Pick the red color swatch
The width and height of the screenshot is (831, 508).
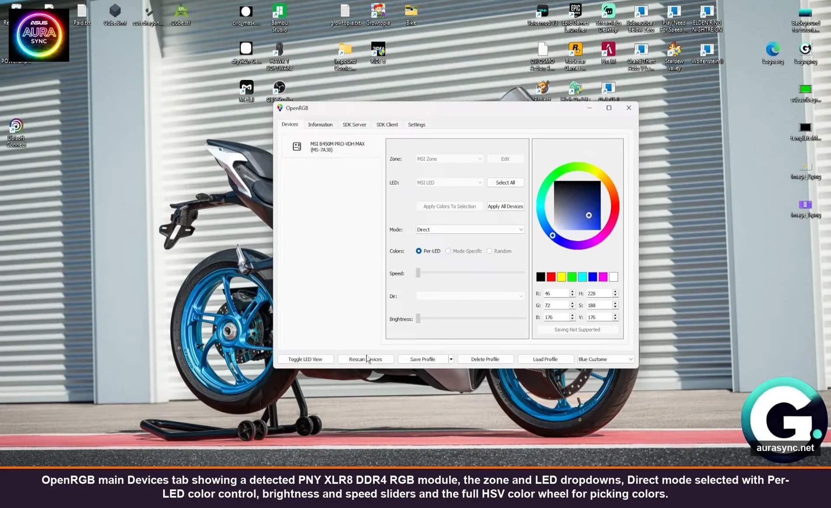click(x=551, y=276)
